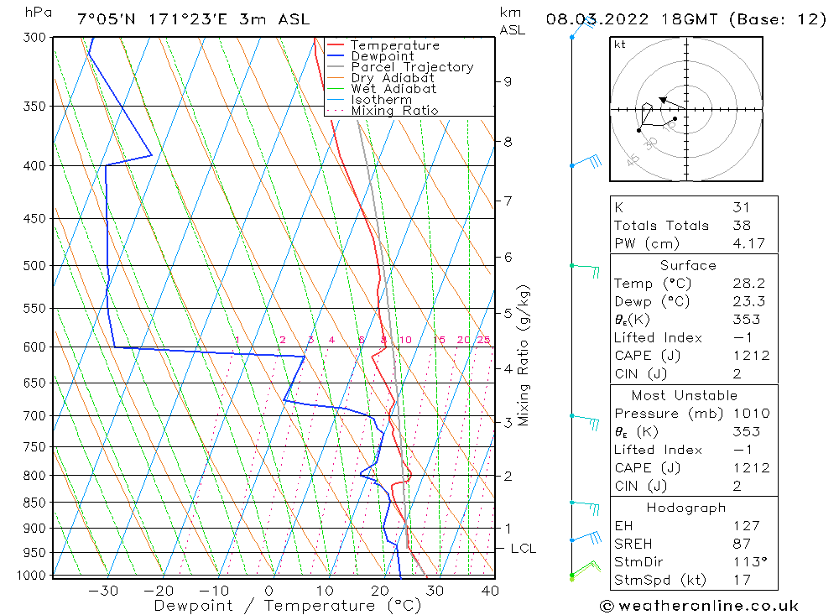
Task: Click the hPa unit label
Action: pos(39,13)
